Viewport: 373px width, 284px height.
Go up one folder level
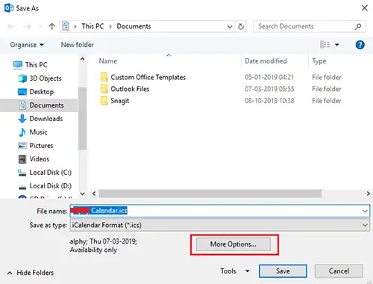[52, 26]
